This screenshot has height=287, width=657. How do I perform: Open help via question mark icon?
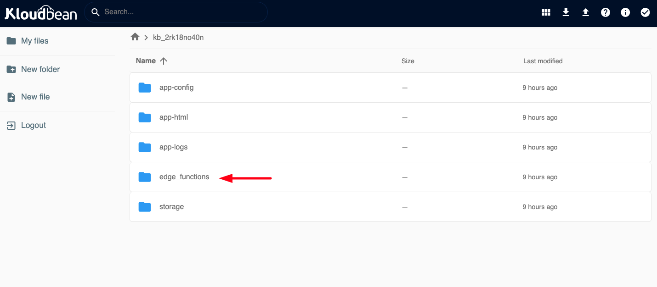[606, 12]
